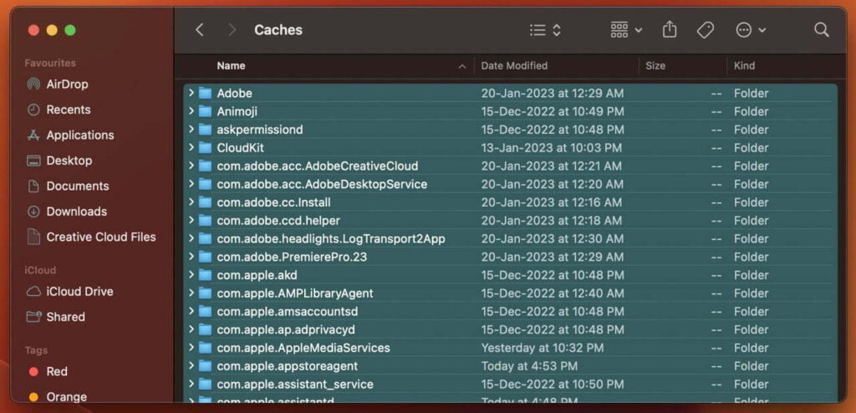
Task: Sort by the Name column header
Action: pos(231,65)
